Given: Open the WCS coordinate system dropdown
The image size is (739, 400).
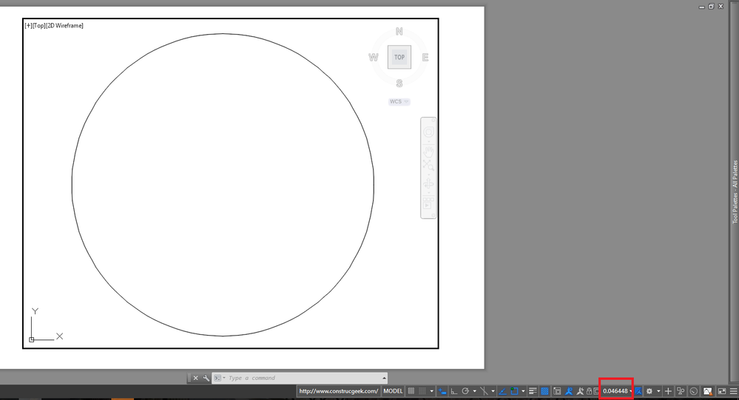Looking at the screenshot, I should 399,102.
